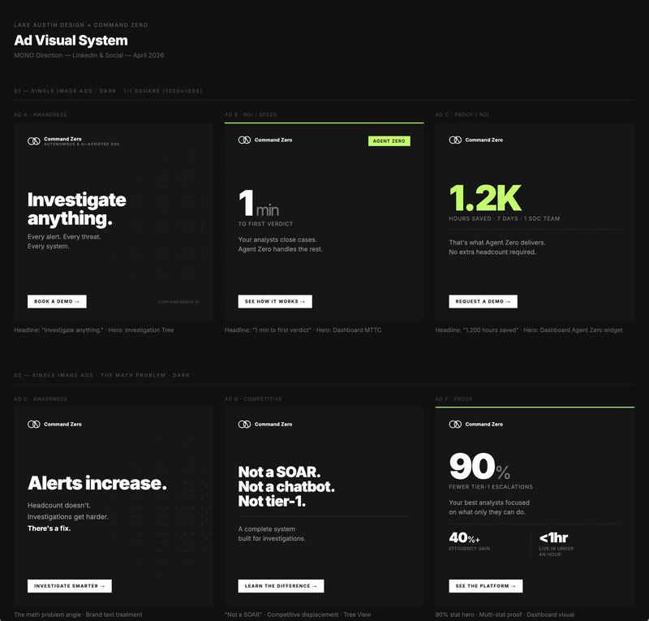Click the AD B · ROI / SPEED label

click(251, 114)
